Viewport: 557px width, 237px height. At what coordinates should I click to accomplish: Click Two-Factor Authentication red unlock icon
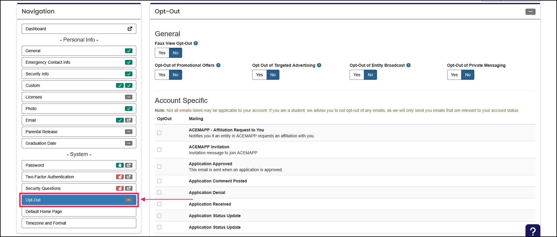pyautogui.click(x=120, y=177)
